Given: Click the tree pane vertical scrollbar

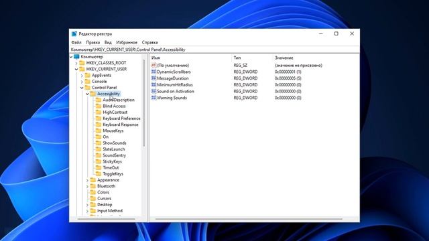Looking at the screenshot, I should pyautogui.click(x=144, y=104).
